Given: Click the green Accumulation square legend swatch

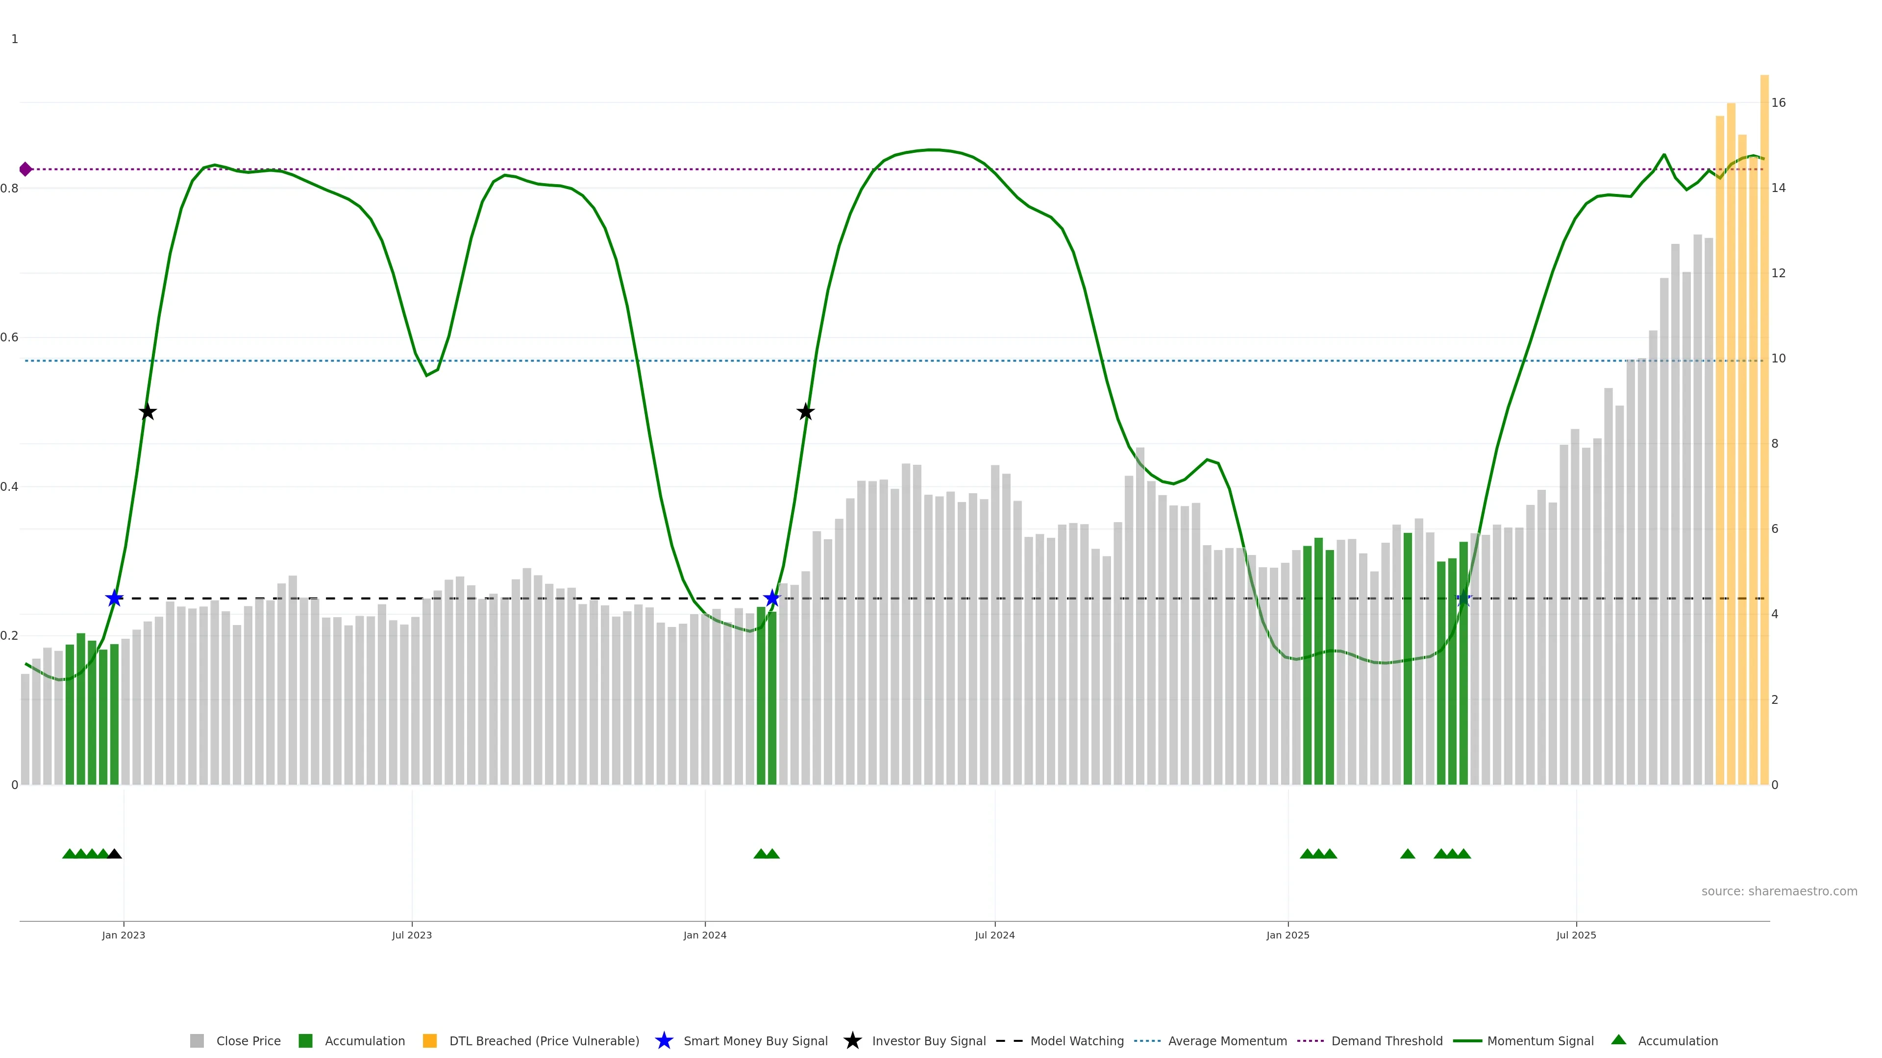Looking at the screenshot, I should click(305, 1040).
